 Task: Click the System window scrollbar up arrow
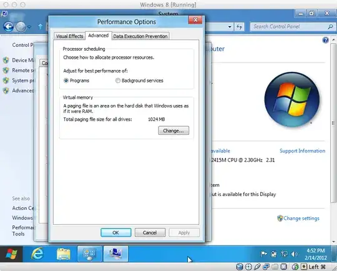(333, 40)
